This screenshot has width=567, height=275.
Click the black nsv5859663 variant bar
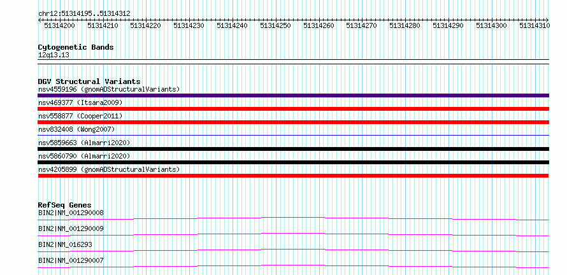click(293, 149)
